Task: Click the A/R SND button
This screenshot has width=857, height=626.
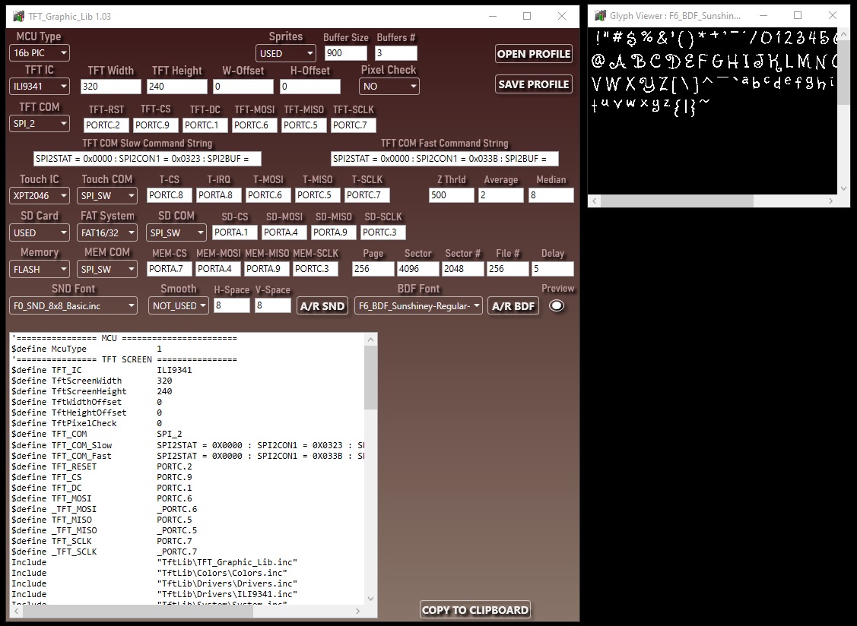Action: 322,306
